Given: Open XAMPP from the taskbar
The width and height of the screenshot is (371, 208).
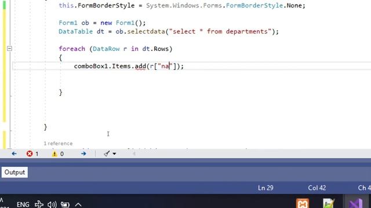Looking at the screenshot, I should 303,203.
